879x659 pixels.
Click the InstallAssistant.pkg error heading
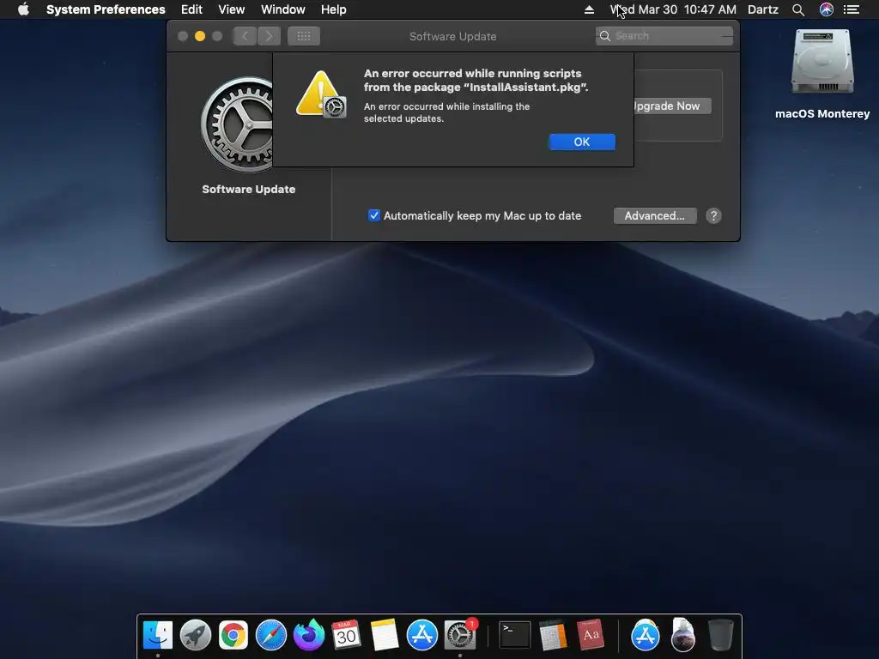[x=476, y=80]
